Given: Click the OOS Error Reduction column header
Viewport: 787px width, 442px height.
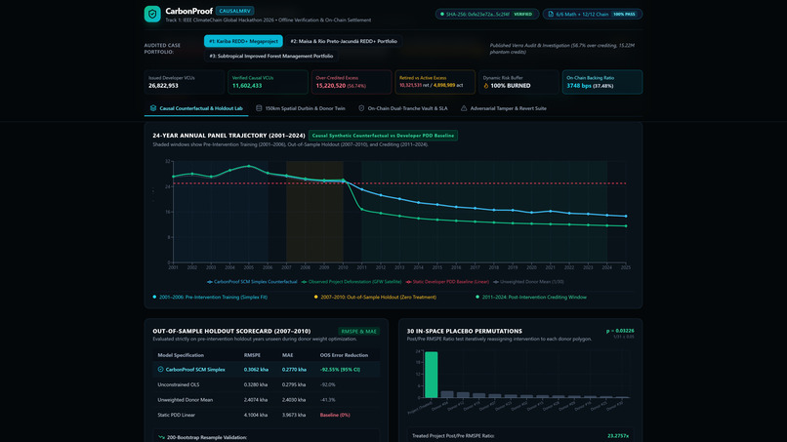Looking at the screenshot, I should [344, 355].
